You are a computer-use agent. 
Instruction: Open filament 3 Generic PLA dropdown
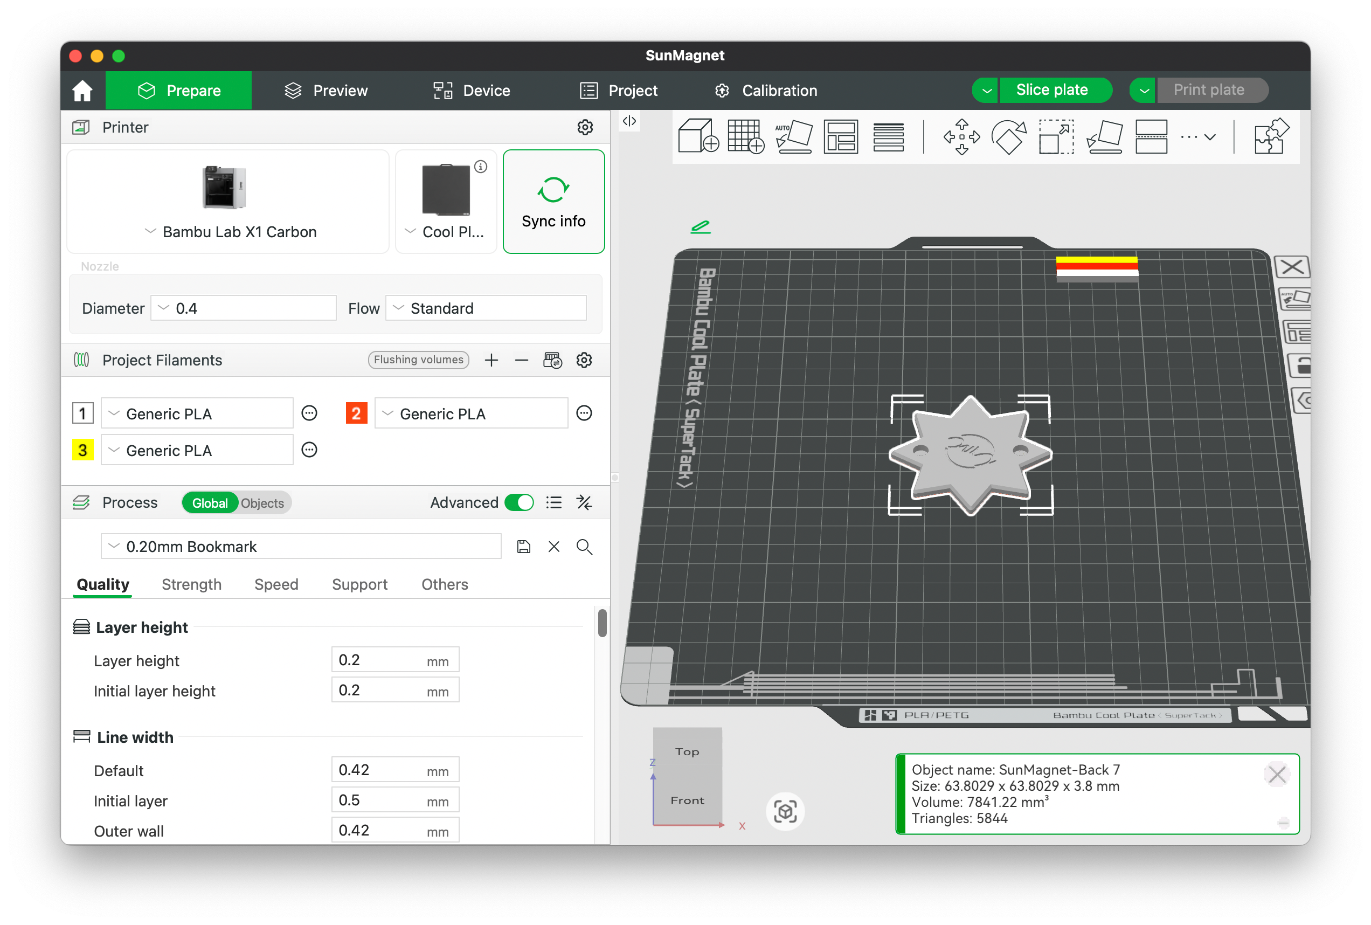pos(197,450)
